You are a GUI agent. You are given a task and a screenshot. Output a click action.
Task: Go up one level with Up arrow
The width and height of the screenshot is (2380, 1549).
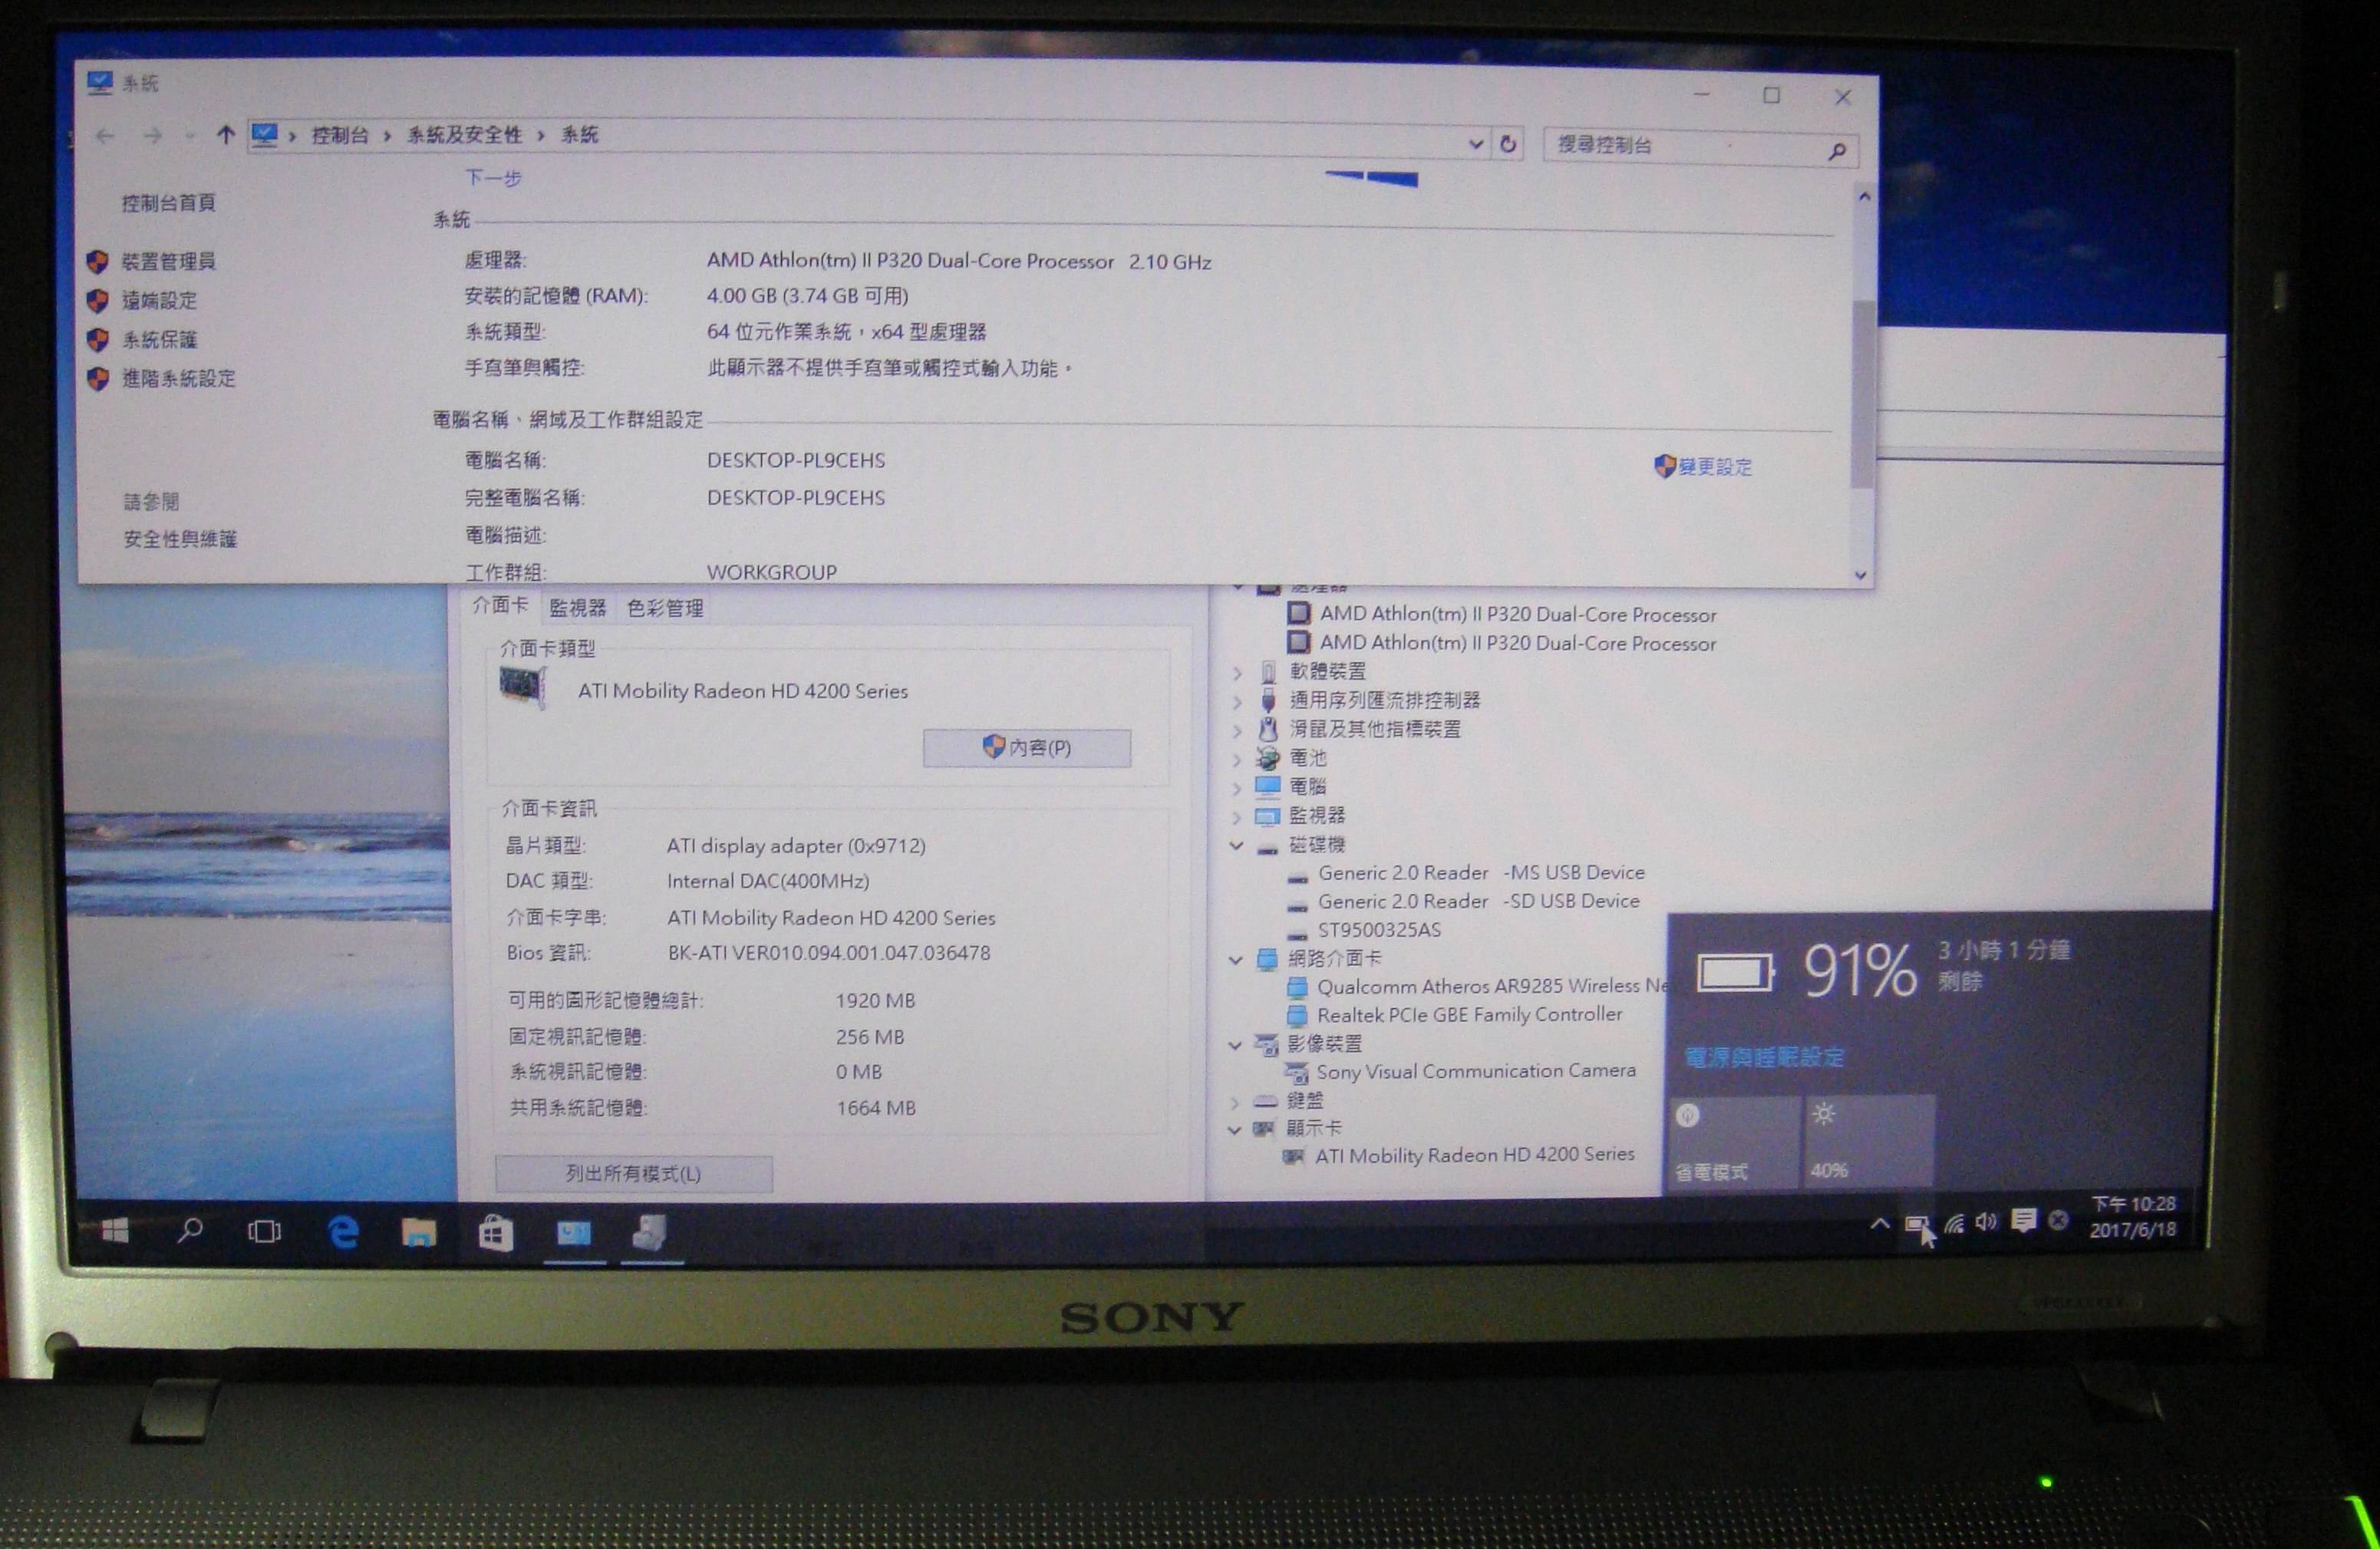pyautogui.click(x=225, y=135)
